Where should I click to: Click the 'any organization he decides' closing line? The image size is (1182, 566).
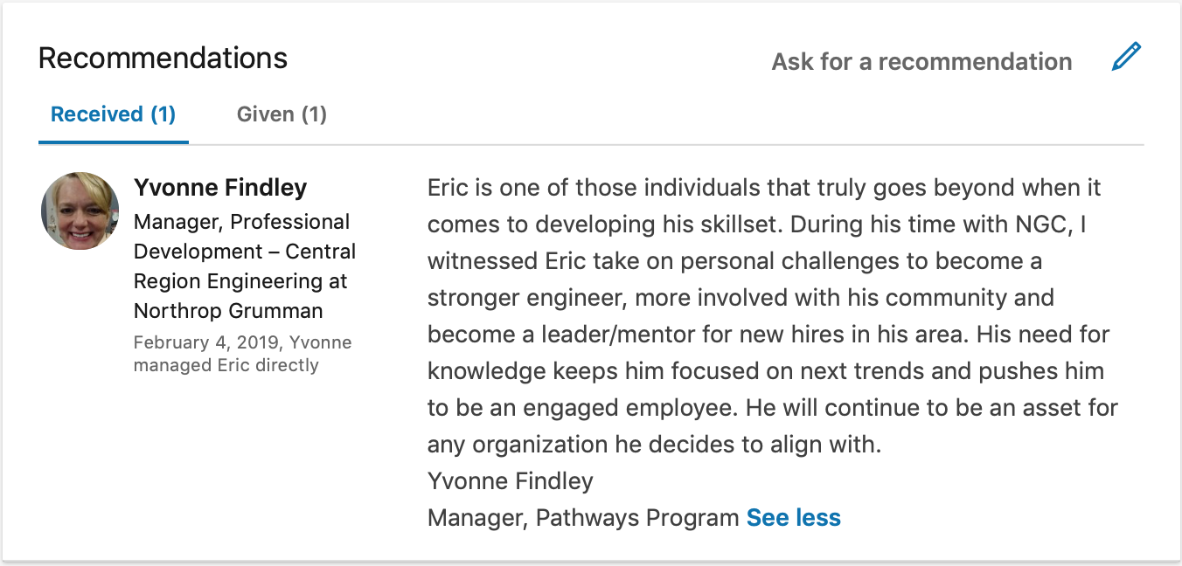pos(653,445)
